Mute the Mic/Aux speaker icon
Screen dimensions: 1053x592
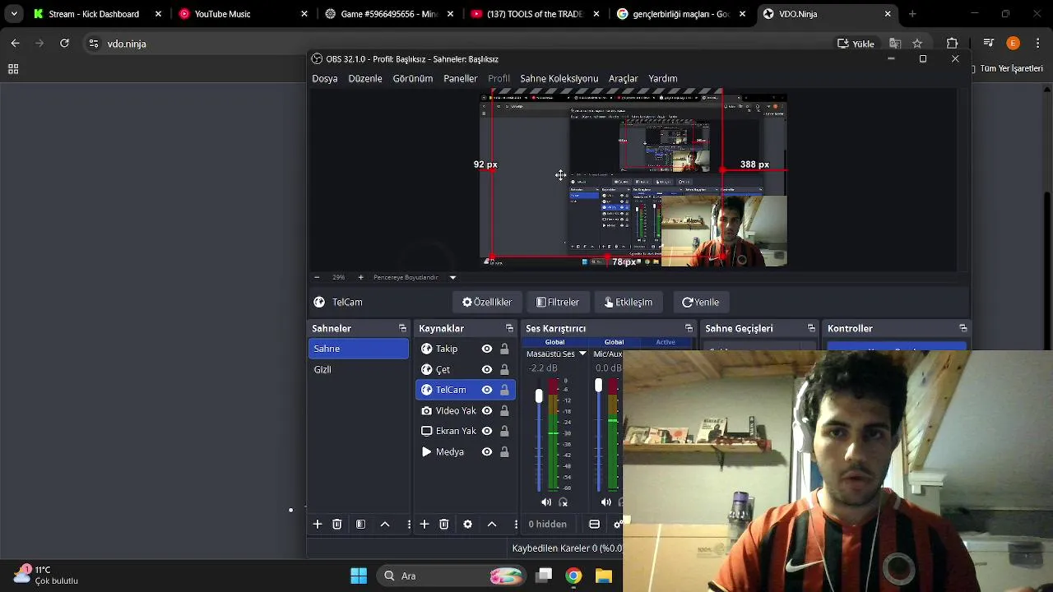606,502
